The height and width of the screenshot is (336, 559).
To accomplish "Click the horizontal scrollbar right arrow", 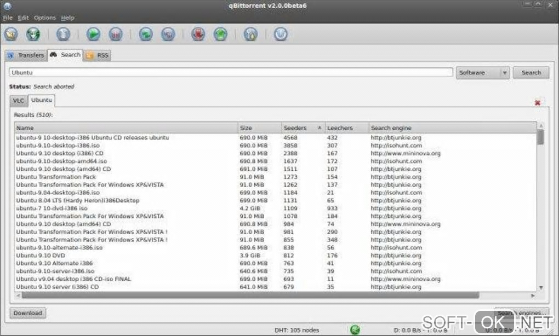I will pyautogui.click(x=533, y=296).
